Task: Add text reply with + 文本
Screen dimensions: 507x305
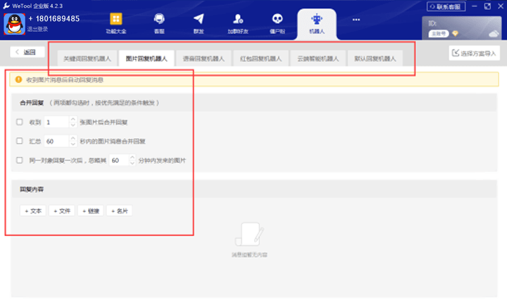Action: [33, 211]
